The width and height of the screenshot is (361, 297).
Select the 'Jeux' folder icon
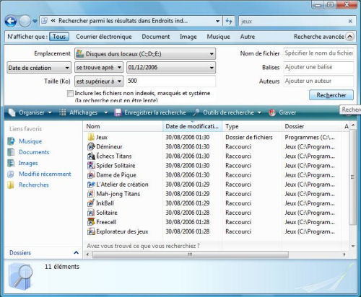[x=91, y=137]
